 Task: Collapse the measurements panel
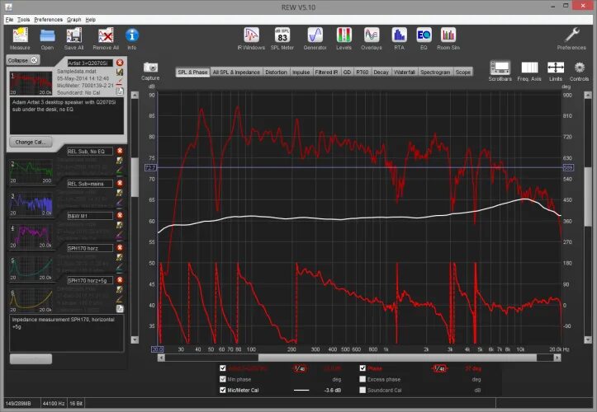click(x=23, y=60)
